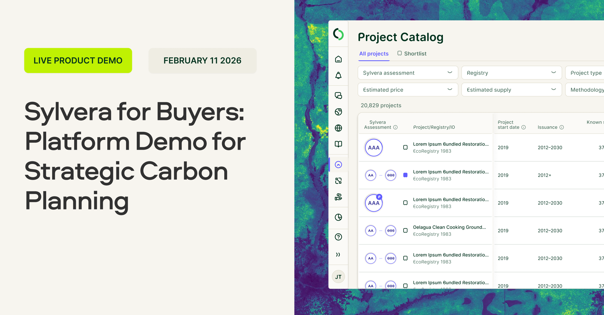Open the open-book library icon
The width and height of the screenshot is (604, 315).
coord(338,144)
